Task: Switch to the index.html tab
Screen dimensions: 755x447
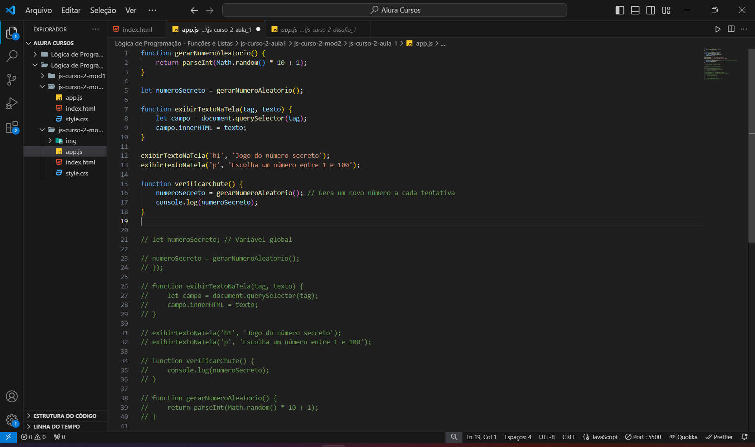Action: (136, 29)
